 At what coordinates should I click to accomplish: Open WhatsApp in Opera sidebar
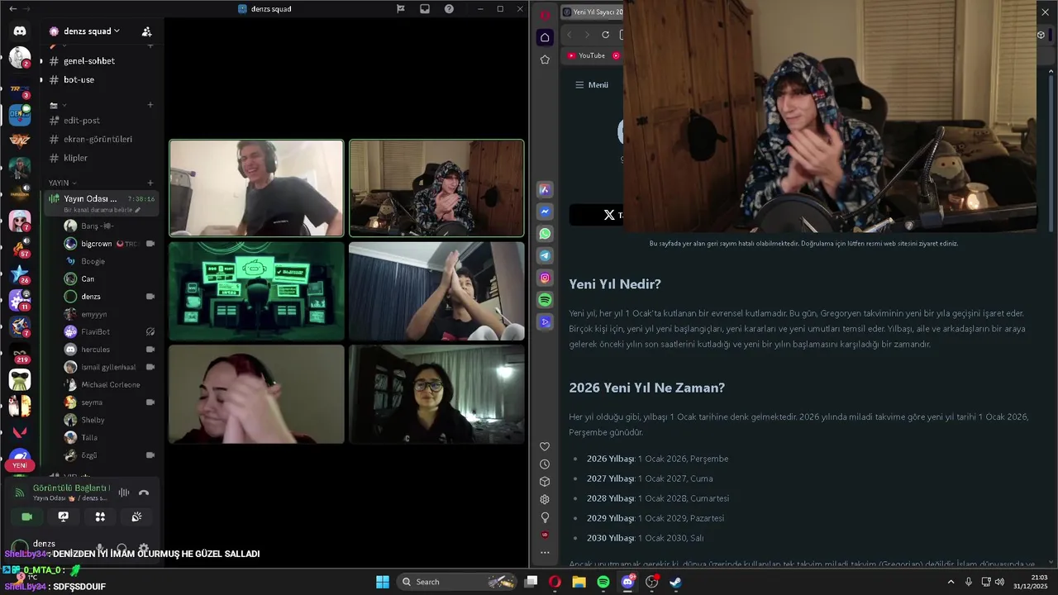pos(545,234)
